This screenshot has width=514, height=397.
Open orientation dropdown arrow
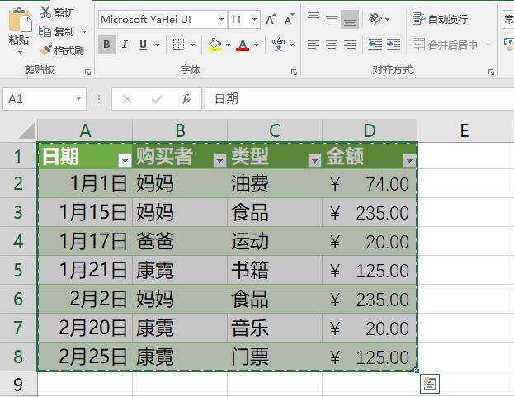pyautogui.click(x=388, y=19)
